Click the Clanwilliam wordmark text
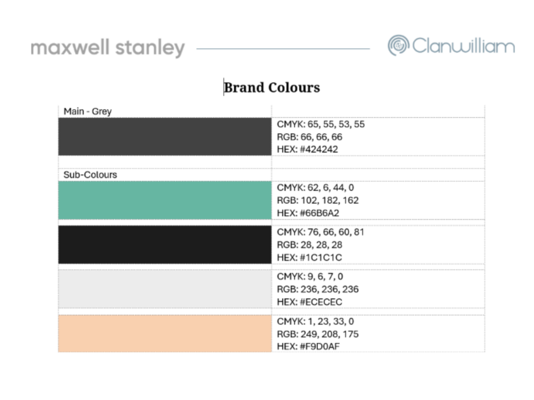This screenshot has width=534, height=400. point(463,46)
